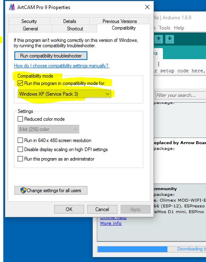Open the 8-bit (256) color dropdown
This screenshot has height=262, width=206.
pyautogui.click(x=48, y=129)
